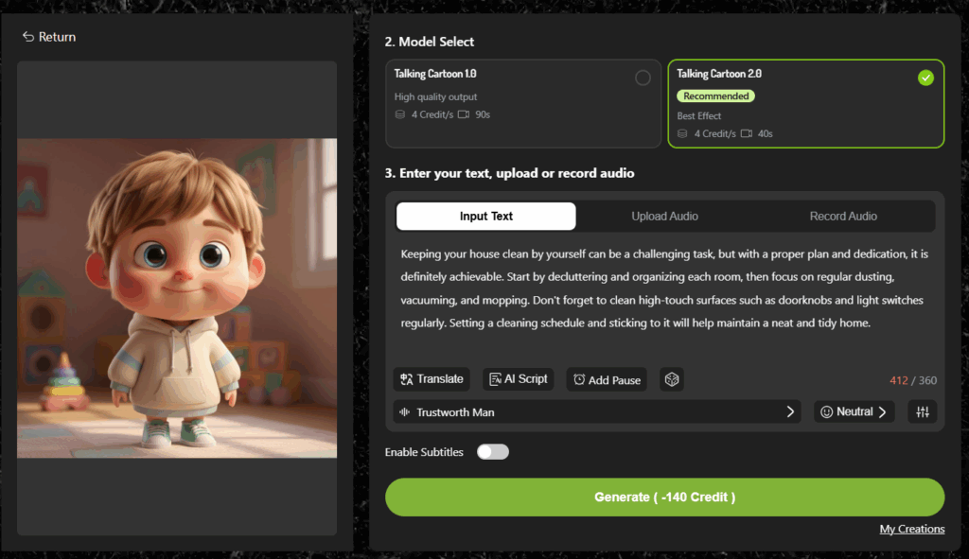Click inside the script text area
The width and height of the screenshot is (969, 559).
[662, 288]
